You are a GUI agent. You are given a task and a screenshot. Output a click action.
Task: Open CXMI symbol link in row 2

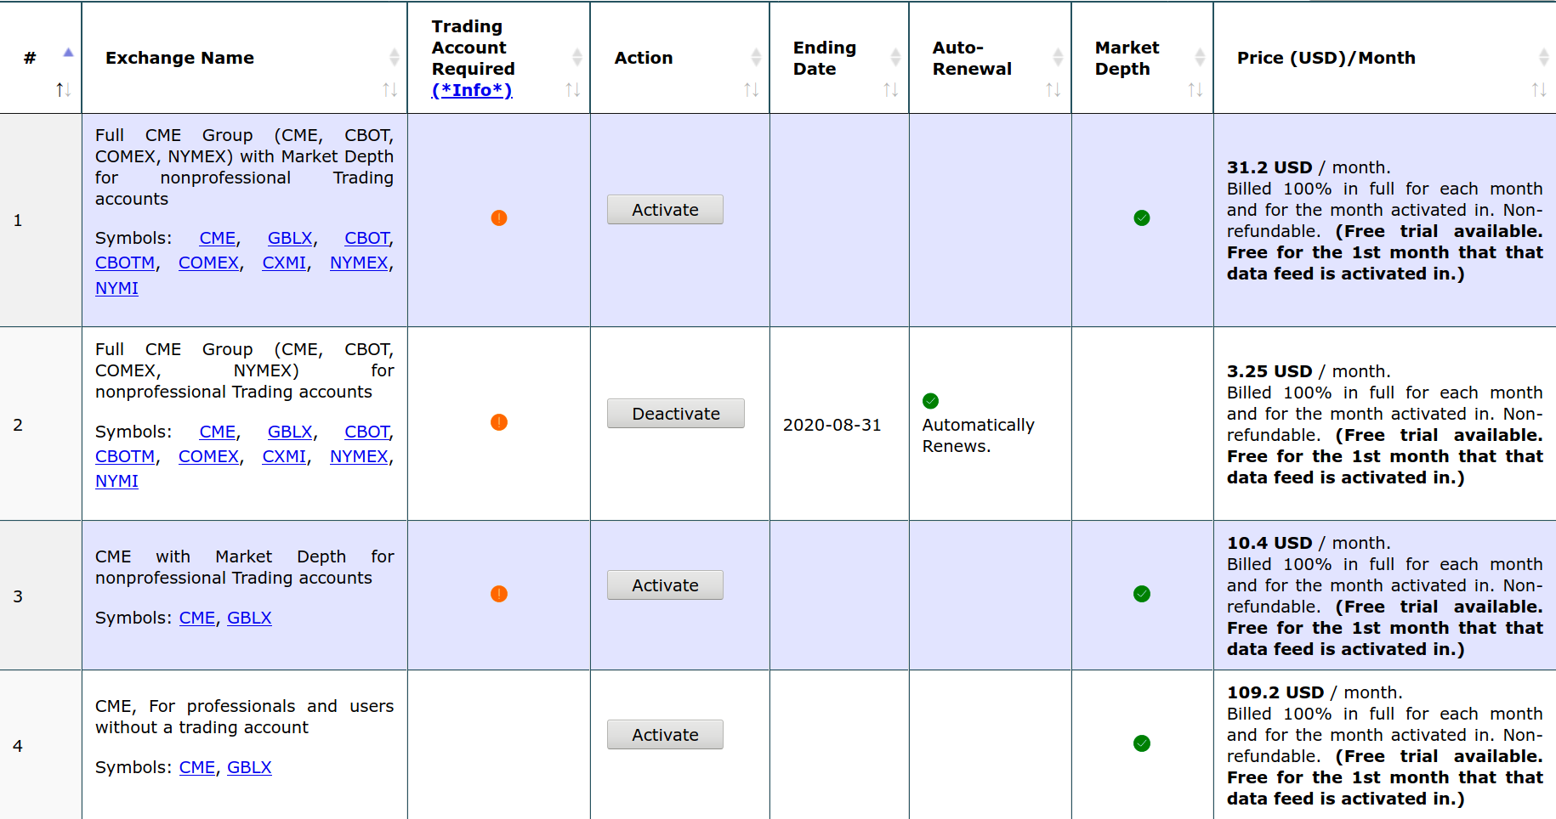click(284, 457)
